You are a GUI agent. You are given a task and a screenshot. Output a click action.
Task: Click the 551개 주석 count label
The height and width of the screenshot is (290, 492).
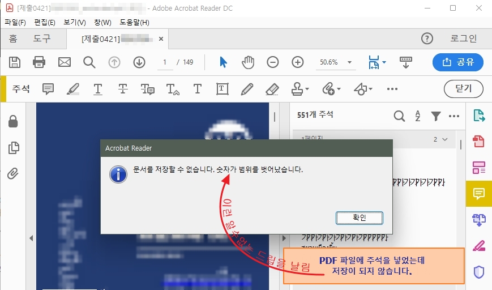[315, 115]
